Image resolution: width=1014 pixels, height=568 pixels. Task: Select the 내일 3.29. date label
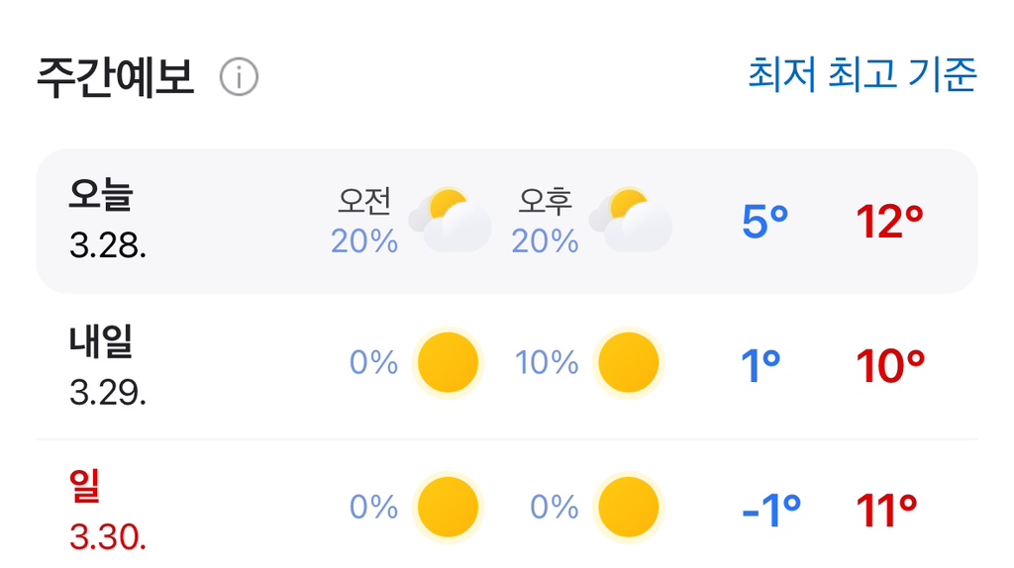click(107, 365)
